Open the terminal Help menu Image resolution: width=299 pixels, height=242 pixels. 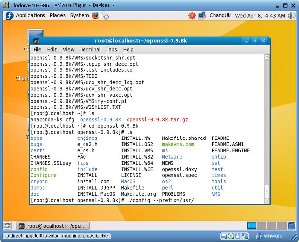pyautogui.click(x=128, y=50)
